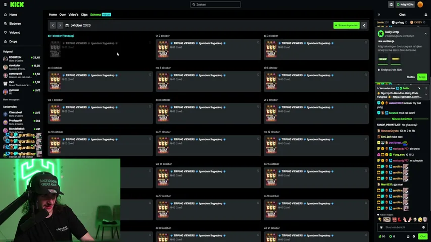Open the emoji picker in message box
Viewport: 431px width, 242px height.
click(423, 227)
